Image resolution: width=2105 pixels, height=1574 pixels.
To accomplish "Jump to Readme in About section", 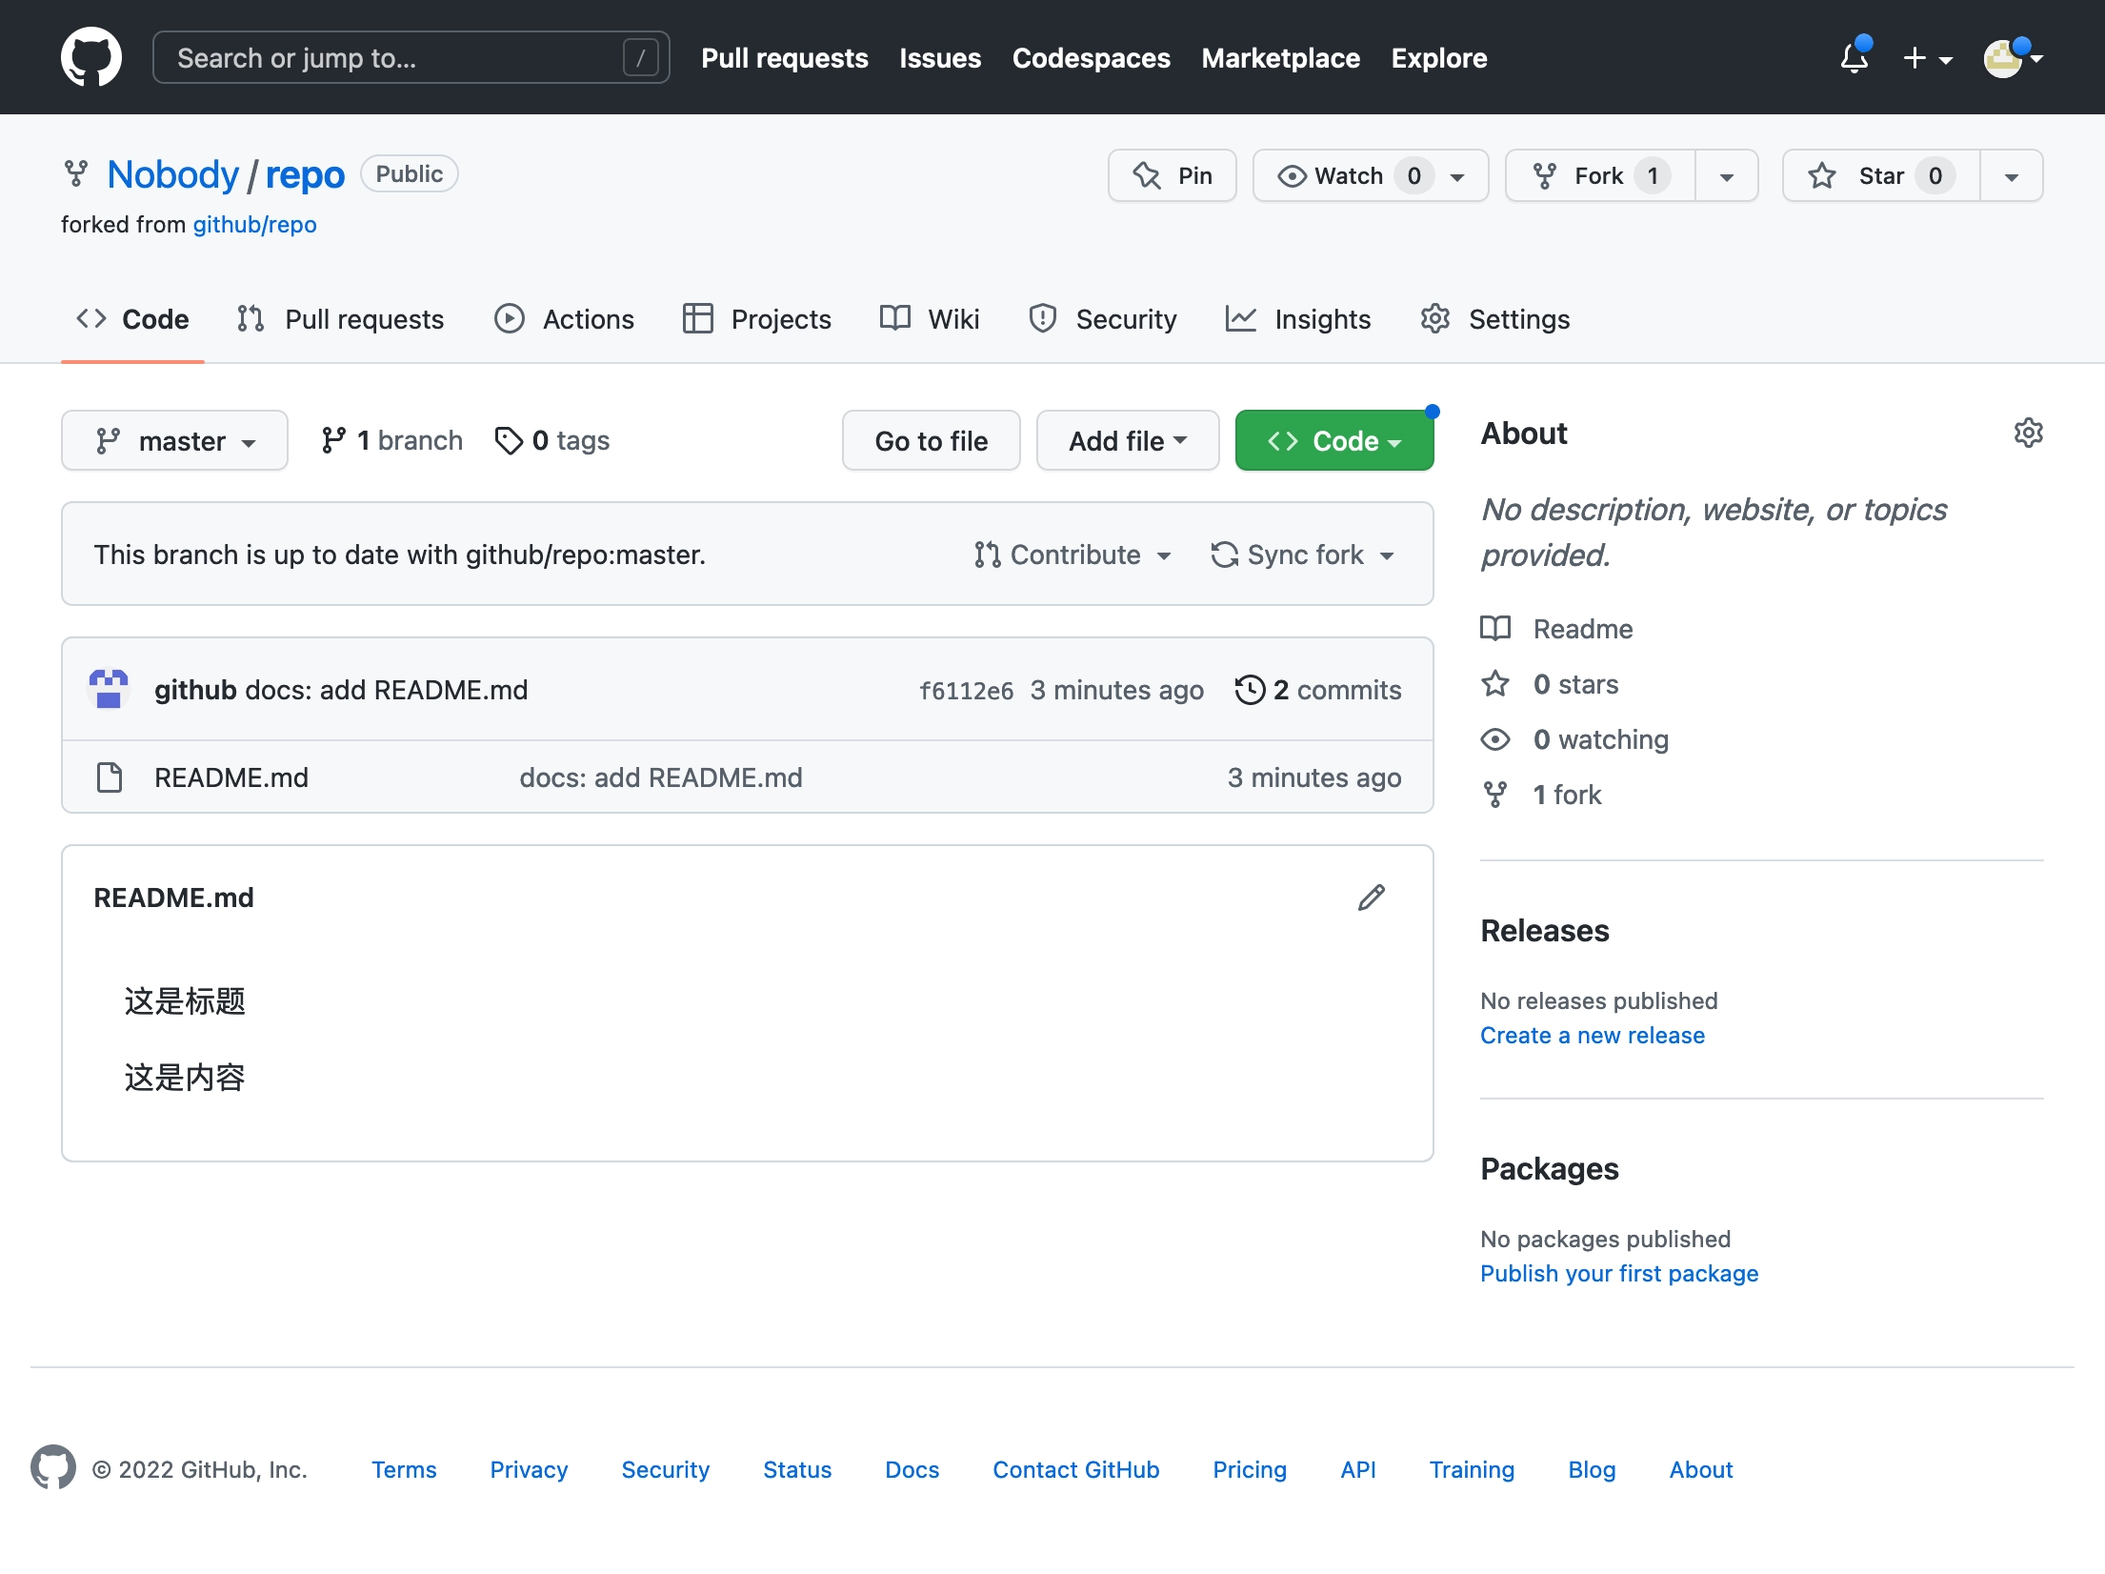I will tap(1557, 629).
